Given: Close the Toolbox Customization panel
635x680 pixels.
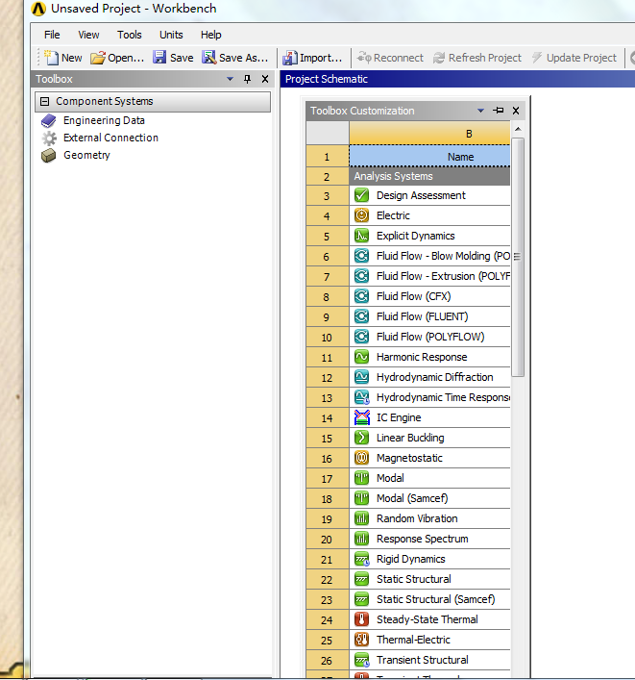Looking at the screenshot, I should [516, 111].
